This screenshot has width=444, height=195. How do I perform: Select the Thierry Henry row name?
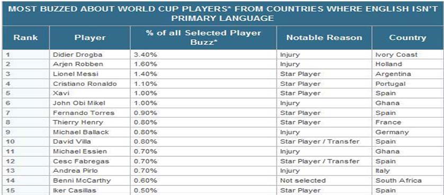(90, 122)
